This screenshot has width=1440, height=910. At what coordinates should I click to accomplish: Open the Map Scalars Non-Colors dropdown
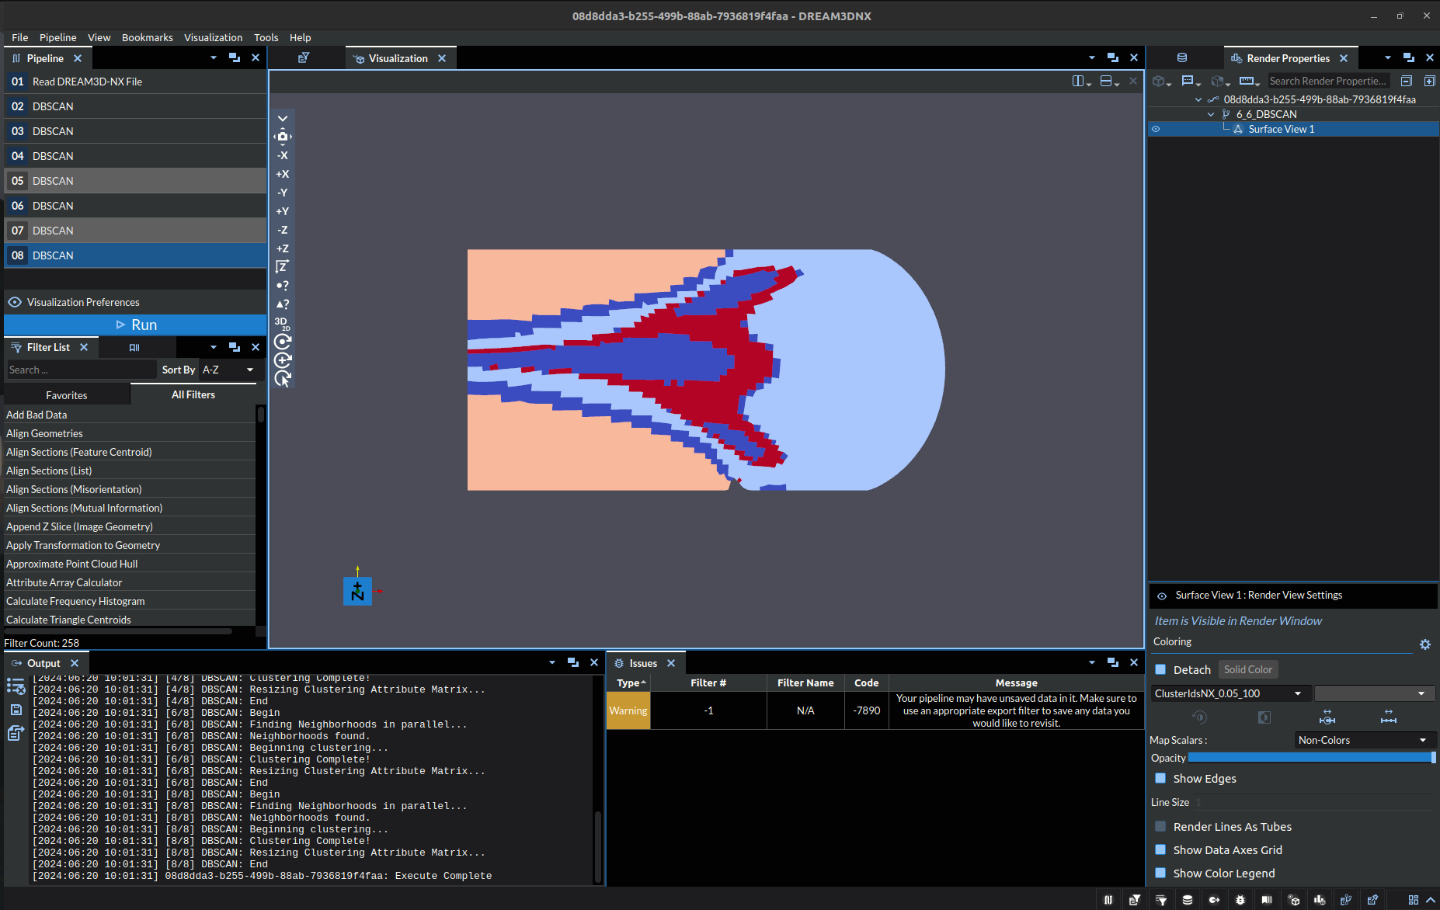click(x=1365, y=740)
